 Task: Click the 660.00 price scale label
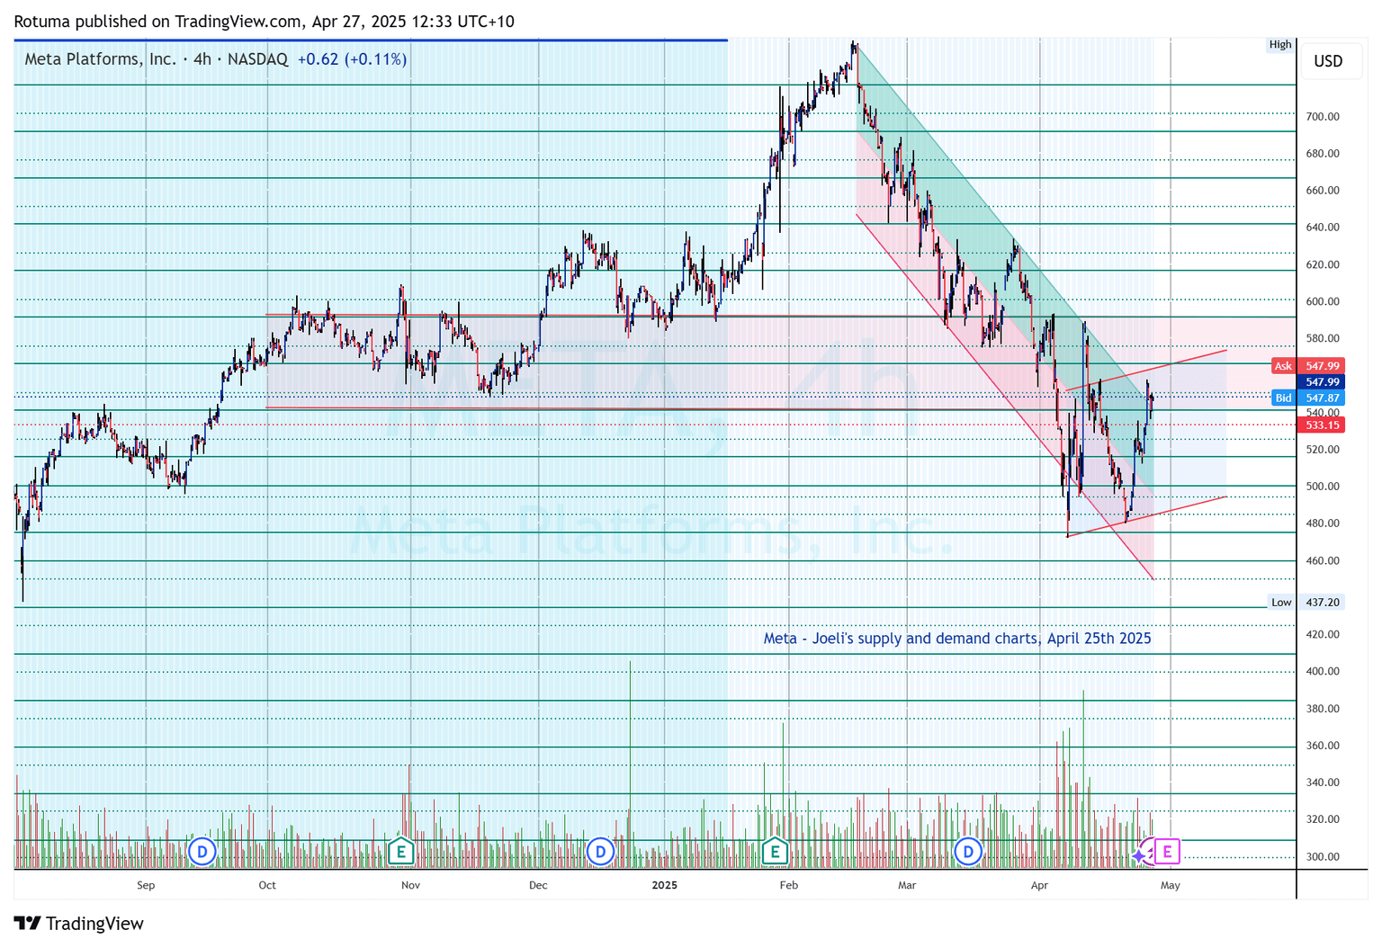tap(1323, 191)
